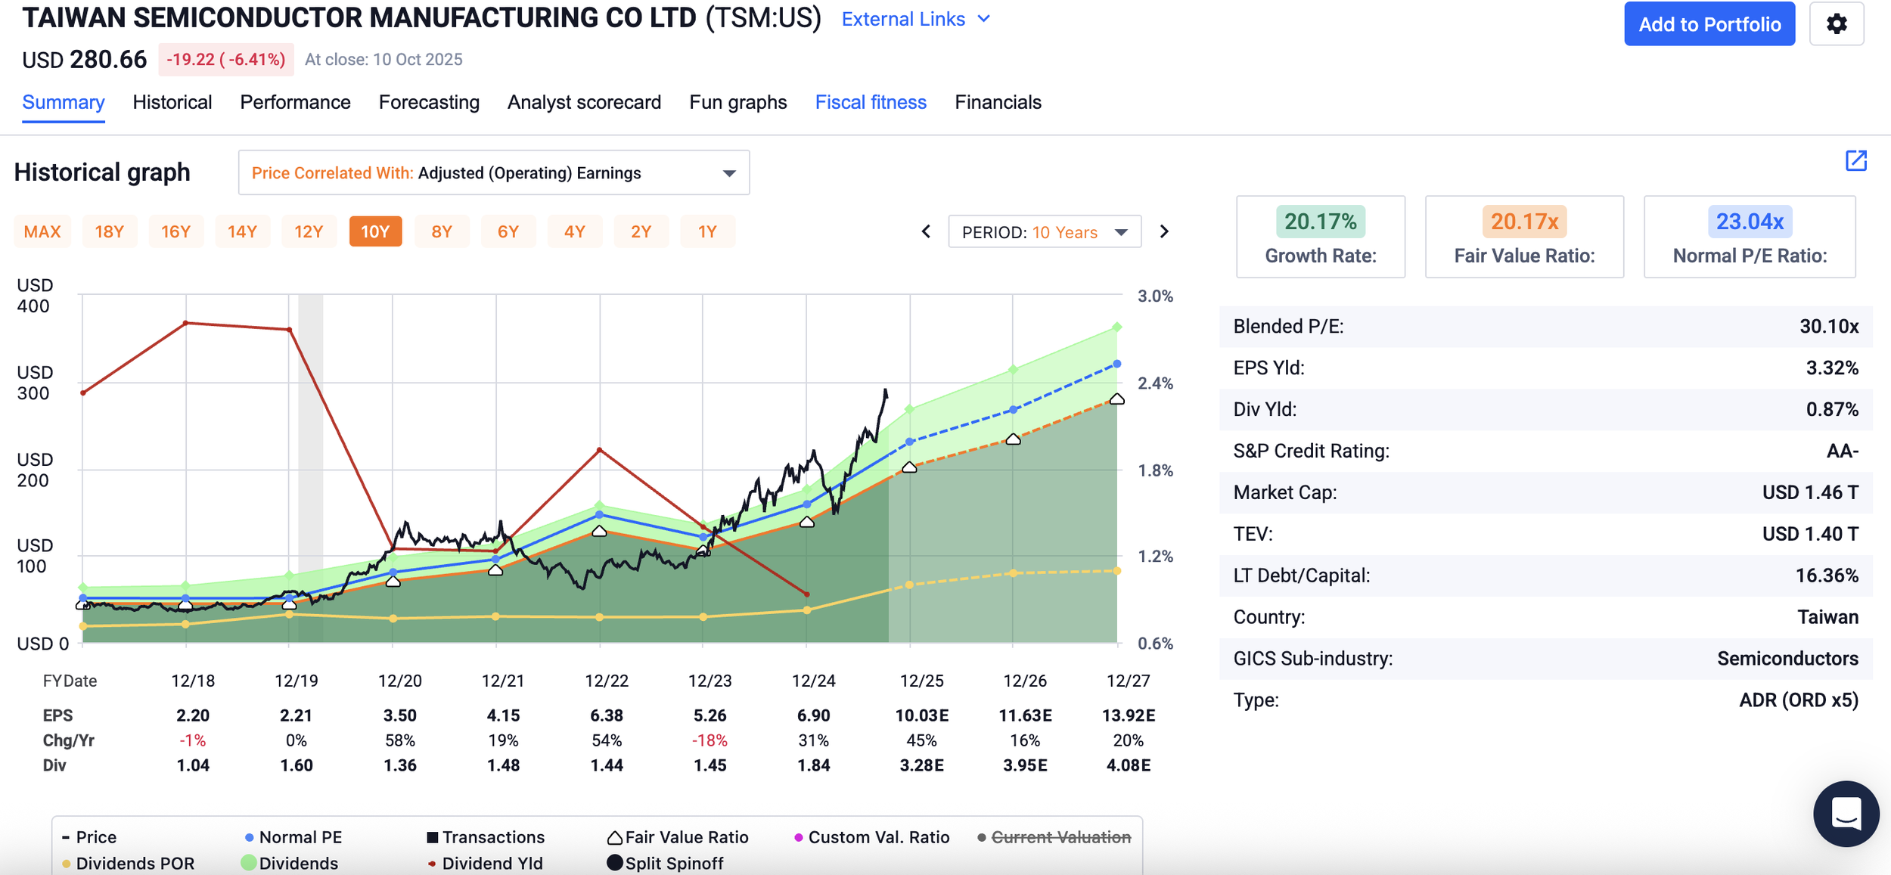Toggle the Normal PE legend series
The image size is (1891, 875).
point(293,837)
